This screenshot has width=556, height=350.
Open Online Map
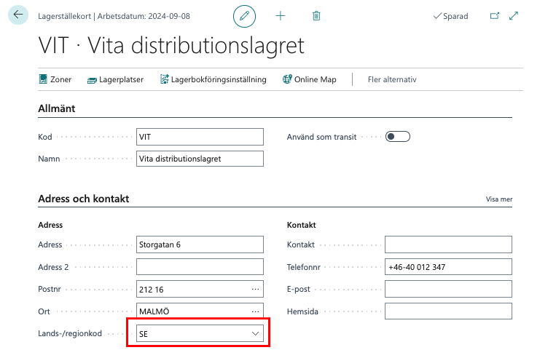pyautogui.click(x=309, y=79)
